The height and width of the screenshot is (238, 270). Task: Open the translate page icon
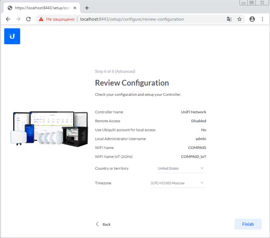pyautogui.click(x=229, y=19)
